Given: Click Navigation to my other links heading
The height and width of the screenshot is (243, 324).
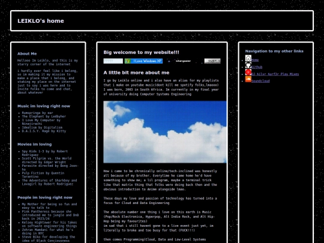Looking at the screenshot, I should point(274,51).
